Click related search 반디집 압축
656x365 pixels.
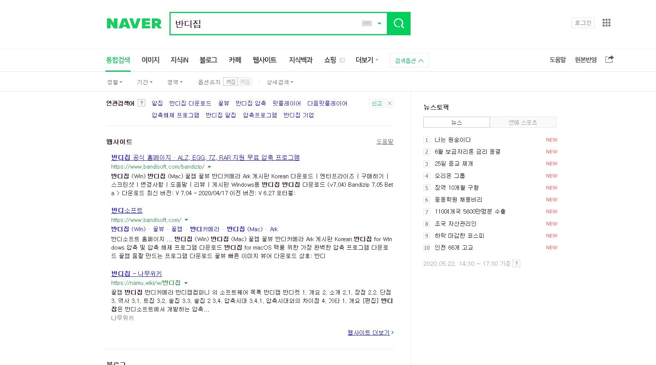[251, 103]
